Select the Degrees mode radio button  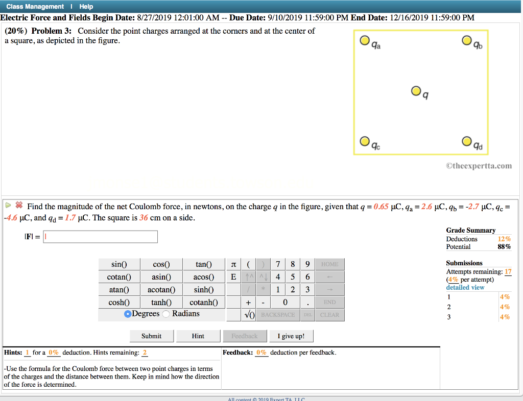(x=127, y=313)
